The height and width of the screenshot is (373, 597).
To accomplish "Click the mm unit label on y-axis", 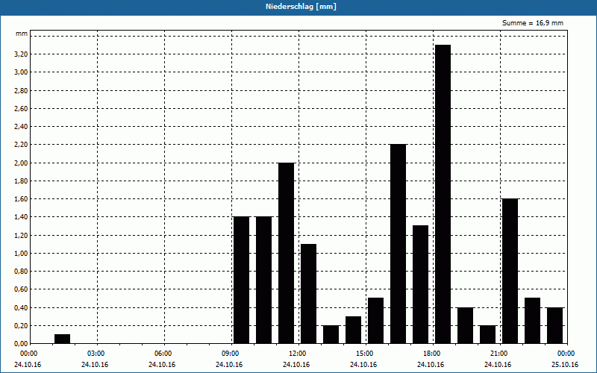I will (22, 34).
